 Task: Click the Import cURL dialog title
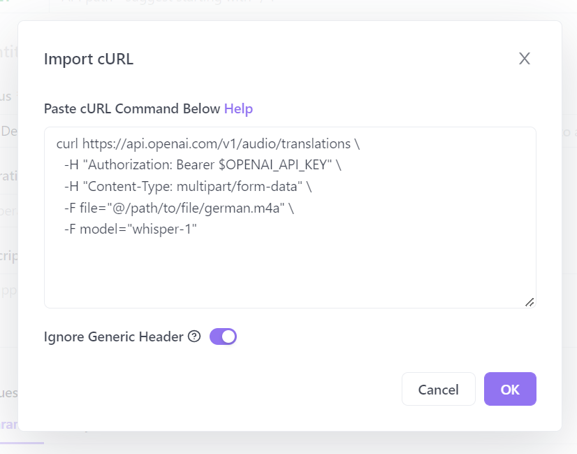89,59
